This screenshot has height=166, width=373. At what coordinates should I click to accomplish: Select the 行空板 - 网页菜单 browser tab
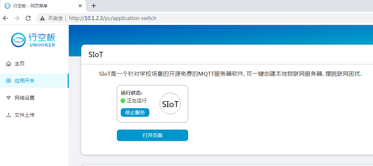point(43,6)
